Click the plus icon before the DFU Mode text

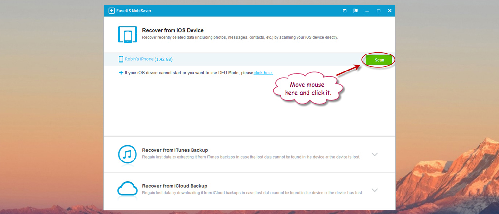coord(121,73)
